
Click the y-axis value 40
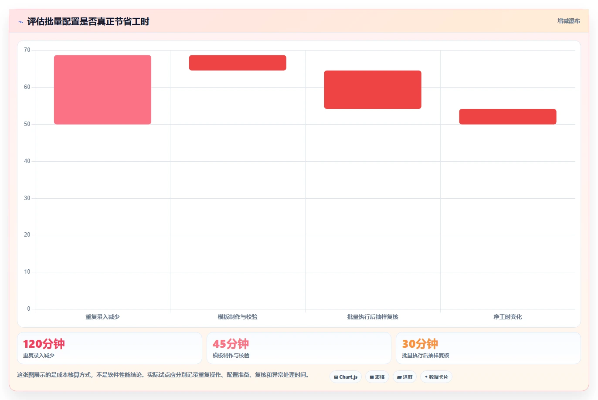pos(27,161)
